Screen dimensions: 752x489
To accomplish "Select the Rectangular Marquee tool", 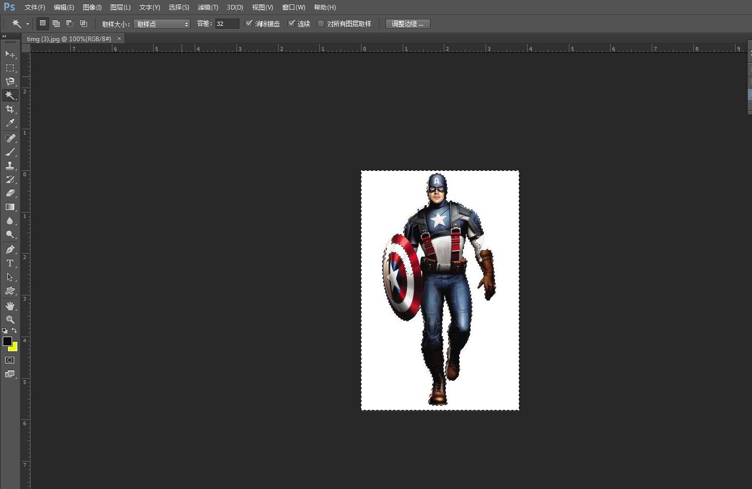I will tap(9, 68).
